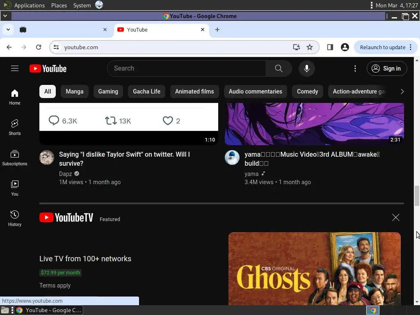The height and width of the screenshot is (315, 420).
Task: Click the search magnifier button
Action: pyautogui.click(x=278, y=68)
